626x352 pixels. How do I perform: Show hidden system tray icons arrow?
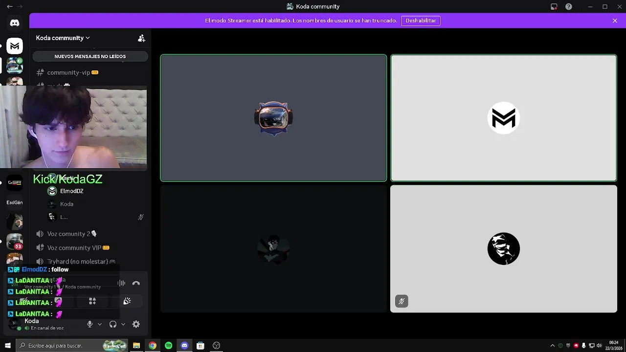coord(553,346)
